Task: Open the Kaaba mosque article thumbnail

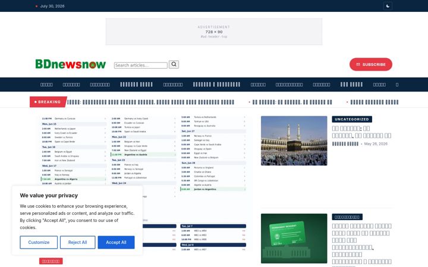Action: [x=294, y=141]
